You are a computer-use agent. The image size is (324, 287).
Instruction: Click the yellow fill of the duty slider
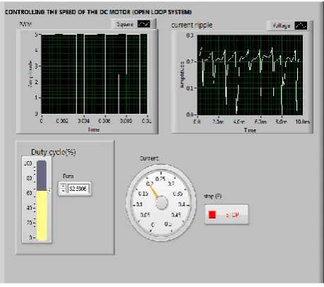click(42, 216)
